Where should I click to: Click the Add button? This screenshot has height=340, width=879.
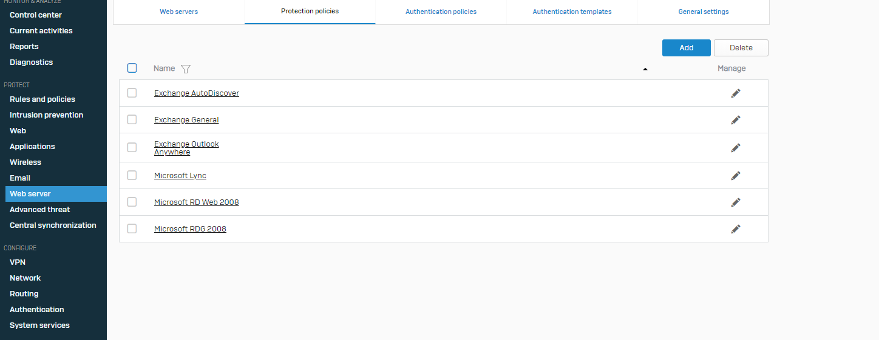687,48
